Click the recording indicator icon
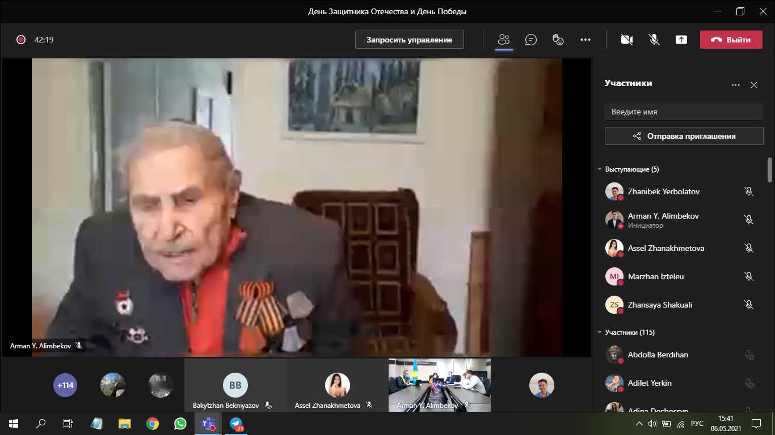The height and width of the screenshot is (435, 775). click(21, 40)
